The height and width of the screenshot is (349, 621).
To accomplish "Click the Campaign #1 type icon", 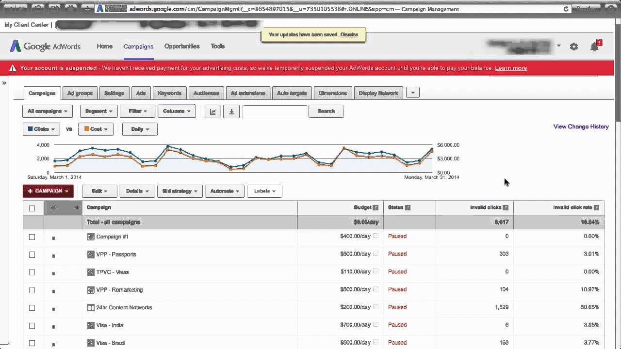I will [x=90, y=237].
